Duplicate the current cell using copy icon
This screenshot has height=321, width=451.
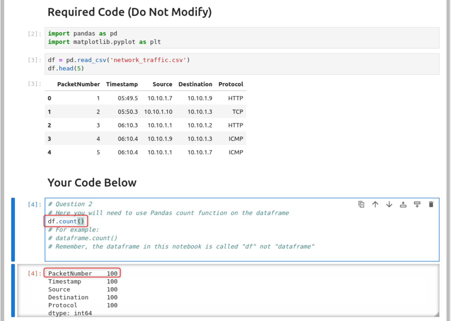[361, 204]
